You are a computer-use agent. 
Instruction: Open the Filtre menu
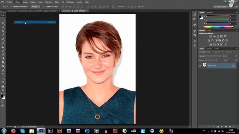[x=57, y=2]
